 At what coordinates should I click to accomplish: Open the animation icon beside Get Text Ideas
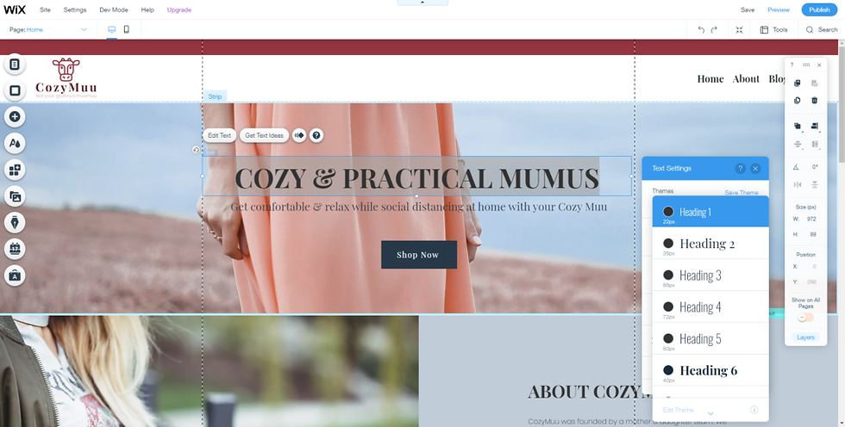[x=299, y=135]
